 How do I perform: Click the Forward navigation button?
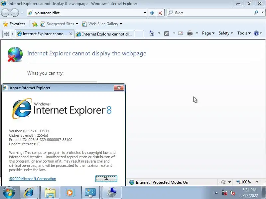tap(15, 13)
